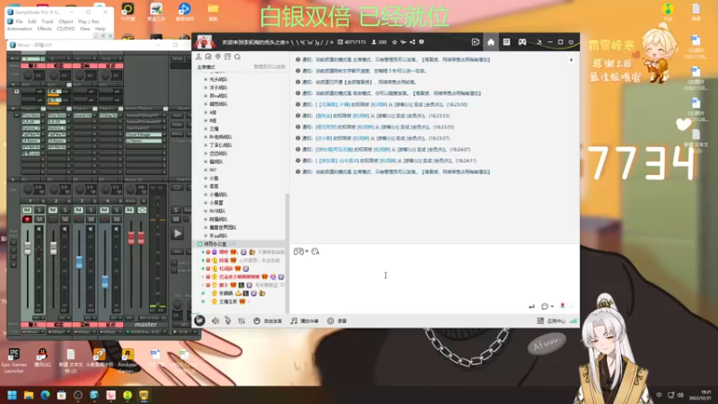Open the File menu in Samplitude
Image resolution: width=718 pixels, height=404 pixels.
coord(19,22)
